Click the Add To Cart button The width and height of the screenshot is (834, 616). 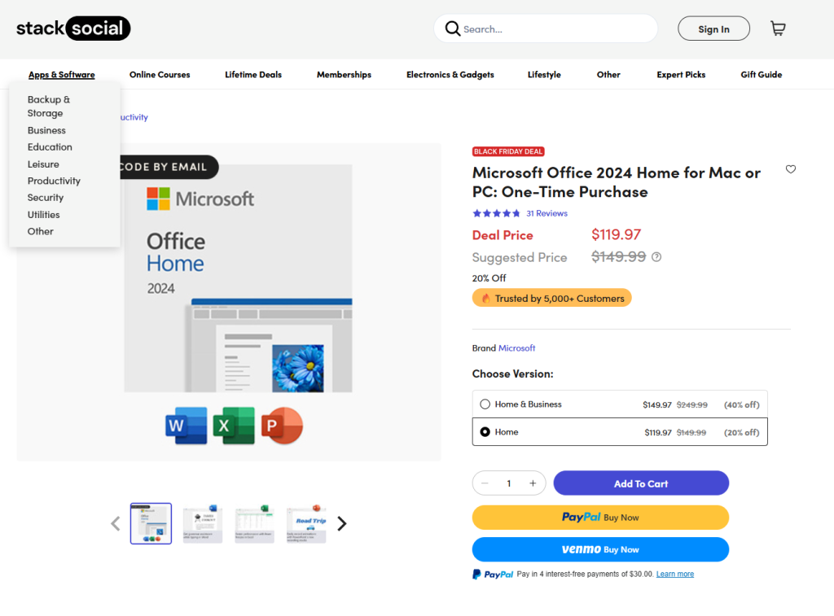641,483
